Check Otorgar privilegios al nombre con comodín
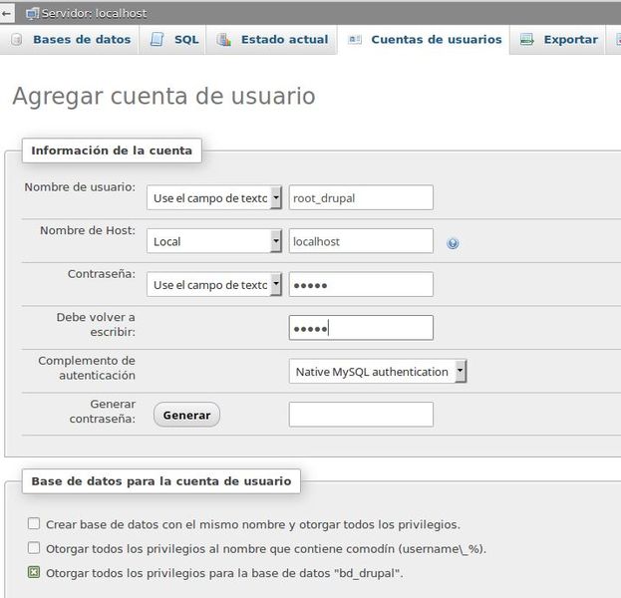The image size is (621, 598). point(34,548)
